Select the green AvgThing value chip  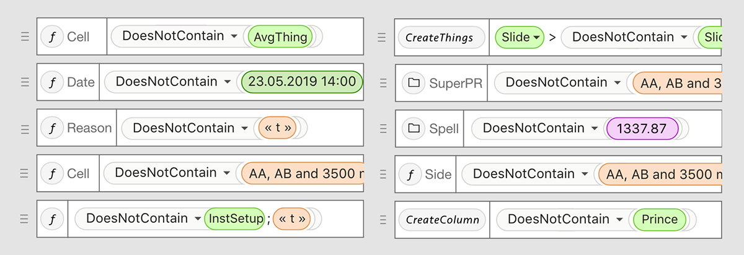click(x=281, y=37)
